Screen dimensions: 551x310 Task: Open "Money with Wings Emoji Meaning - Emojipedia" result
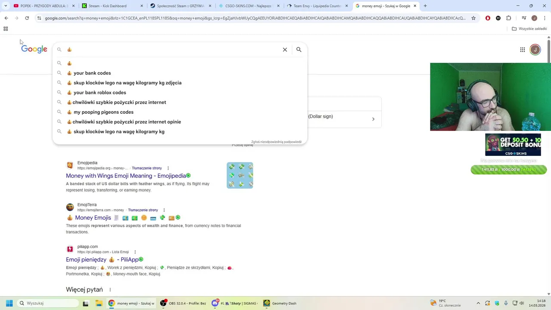click(x=126, y=176)
